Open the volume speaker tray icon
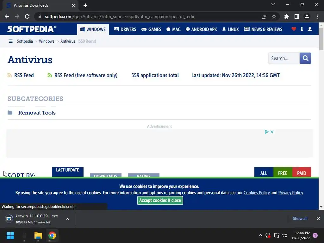The height and width of the screenshot is (243, 324). (284, 235)
